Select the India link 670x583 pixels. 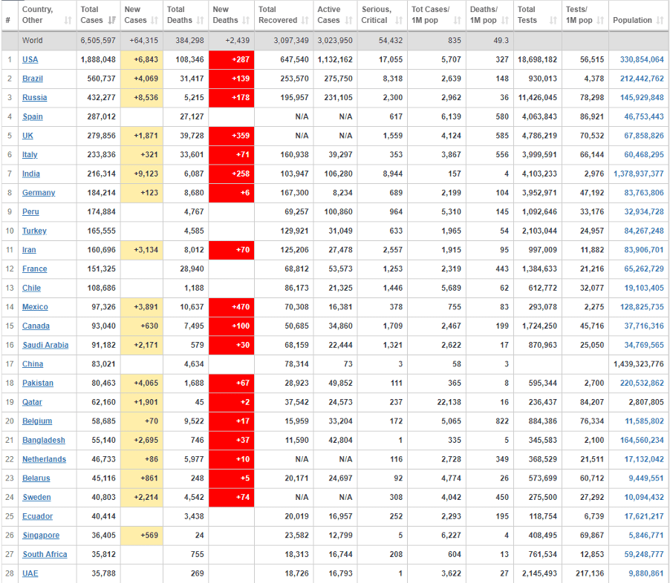tap(30, 174)
